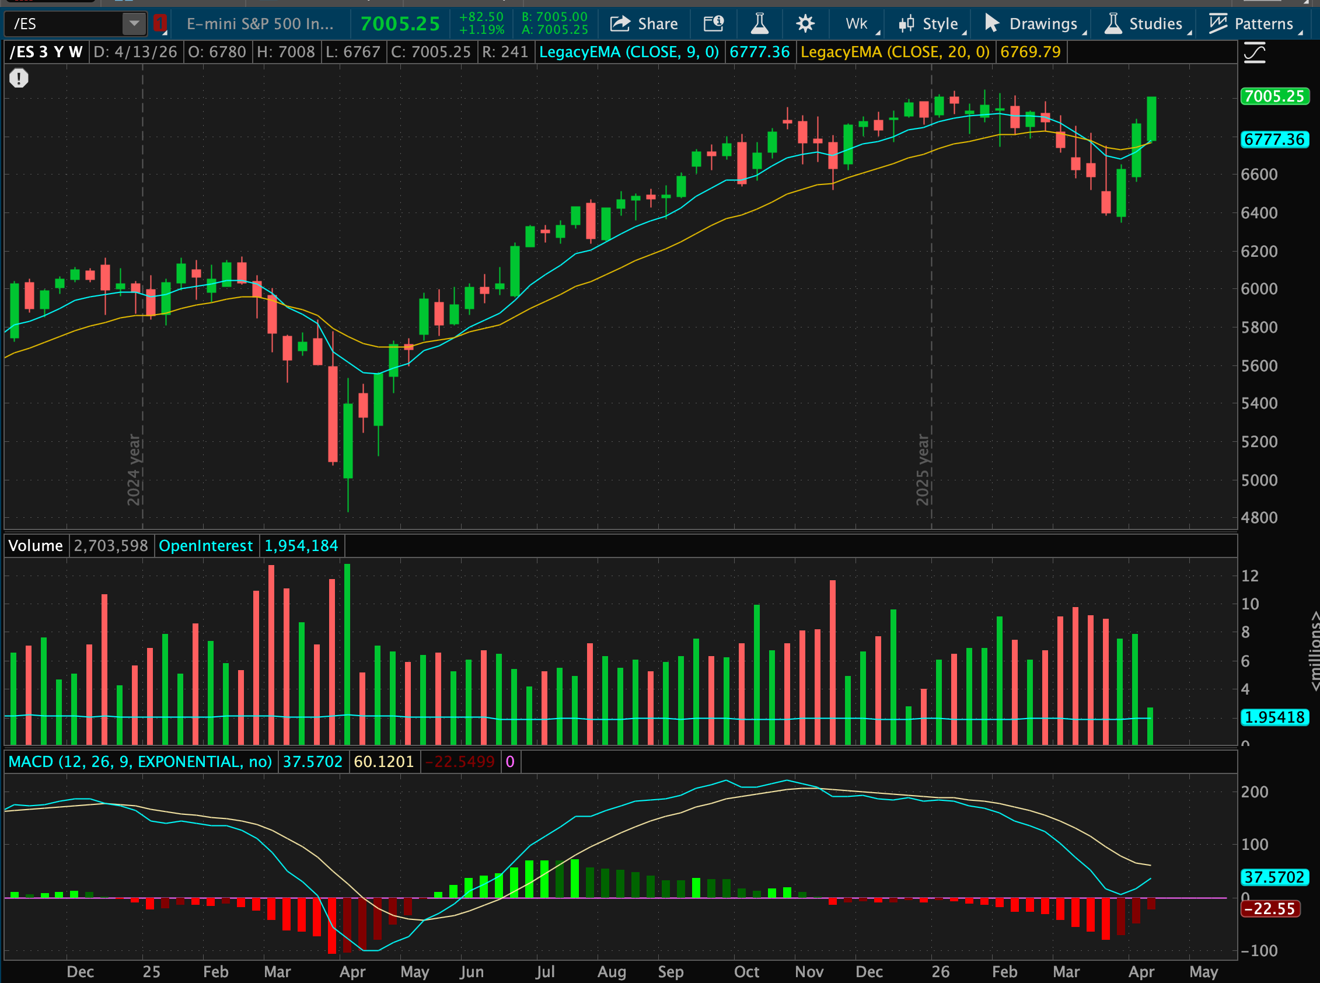Click the MACD study title label
This screenshot has height=983, width=1320.
click(x=140, y=762)
